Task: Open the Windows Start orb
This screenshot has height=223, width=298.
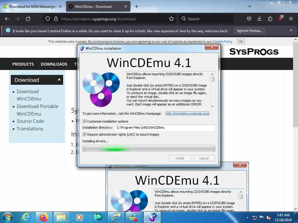Action: point(8,217)
